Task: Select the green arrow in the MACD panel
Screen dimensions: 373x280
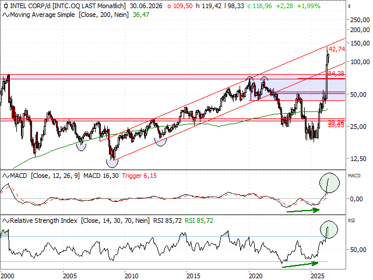Action: (x=303, y=211)
